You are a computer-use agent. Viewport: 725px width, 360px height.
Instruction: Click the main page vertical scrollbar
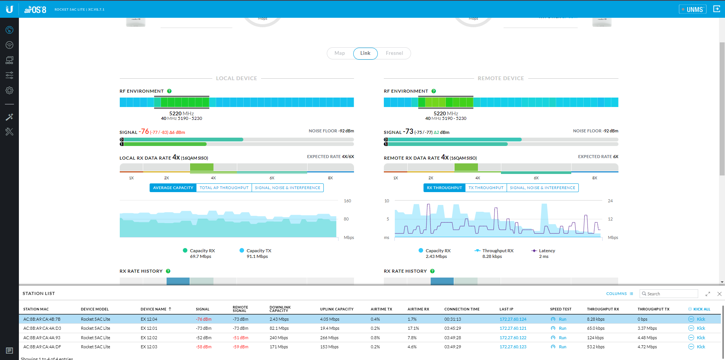(722, 110)
